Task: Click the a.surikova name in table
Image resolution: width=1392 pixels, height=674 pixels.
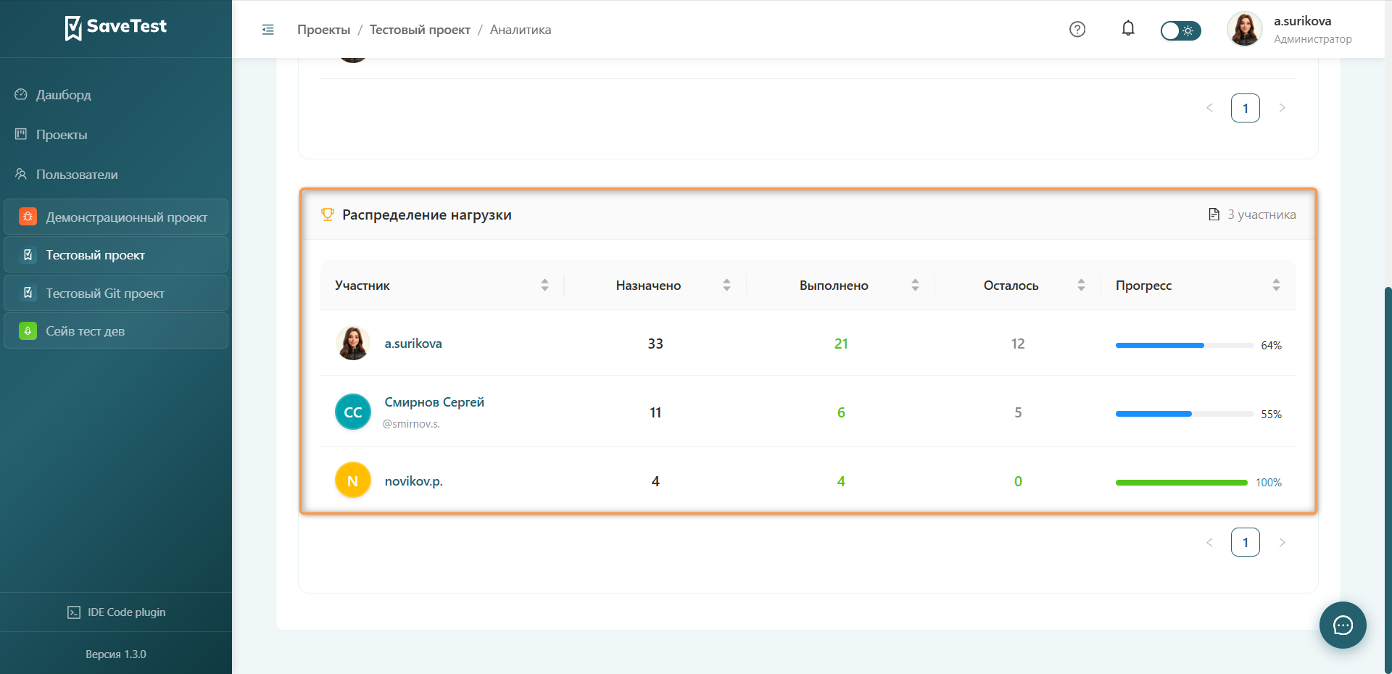Action: tap(413, 344)
